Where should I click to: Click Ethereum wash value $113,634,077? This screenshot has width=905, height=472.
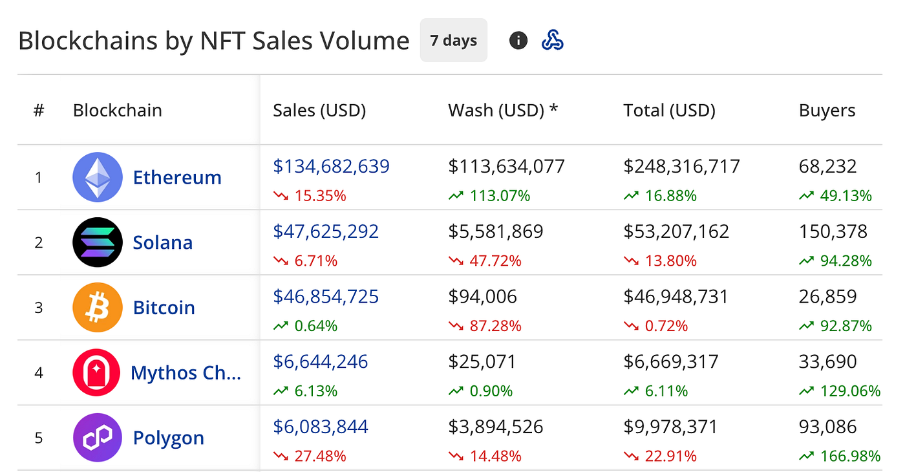507,166
